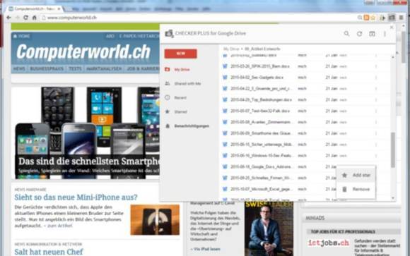Reload the page with browser refresh icon
Image resolution: width=410 pixels, height=256 pixels.
tap(25, 18)
